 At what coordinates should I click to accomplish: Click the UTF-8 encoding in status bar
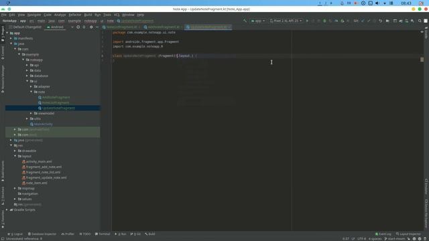pyautogui.click(x=362, y=238)
